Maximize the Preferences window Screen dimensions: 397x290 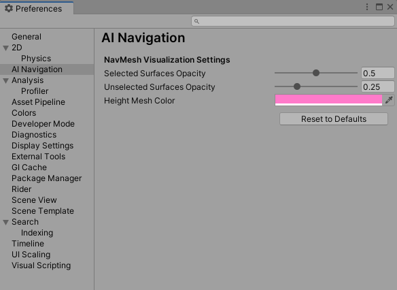coord(379,7)
